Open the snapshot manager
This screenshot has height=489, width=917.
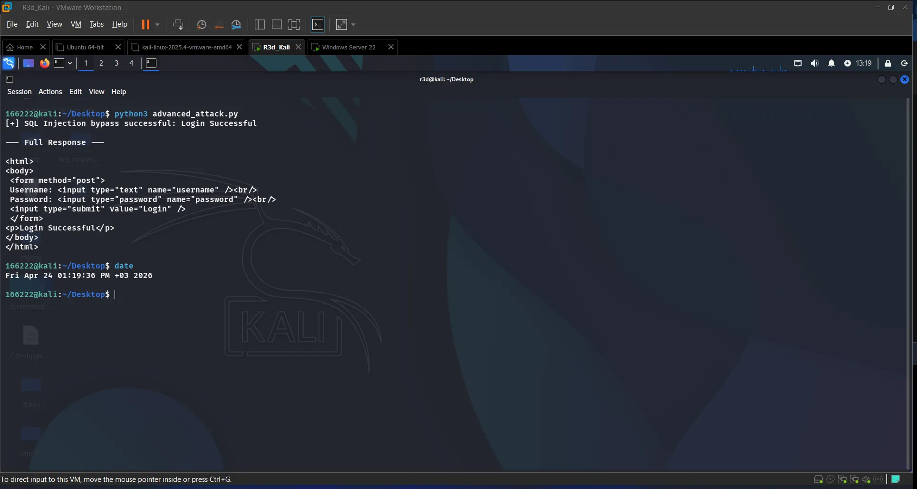tap(236, 24)
